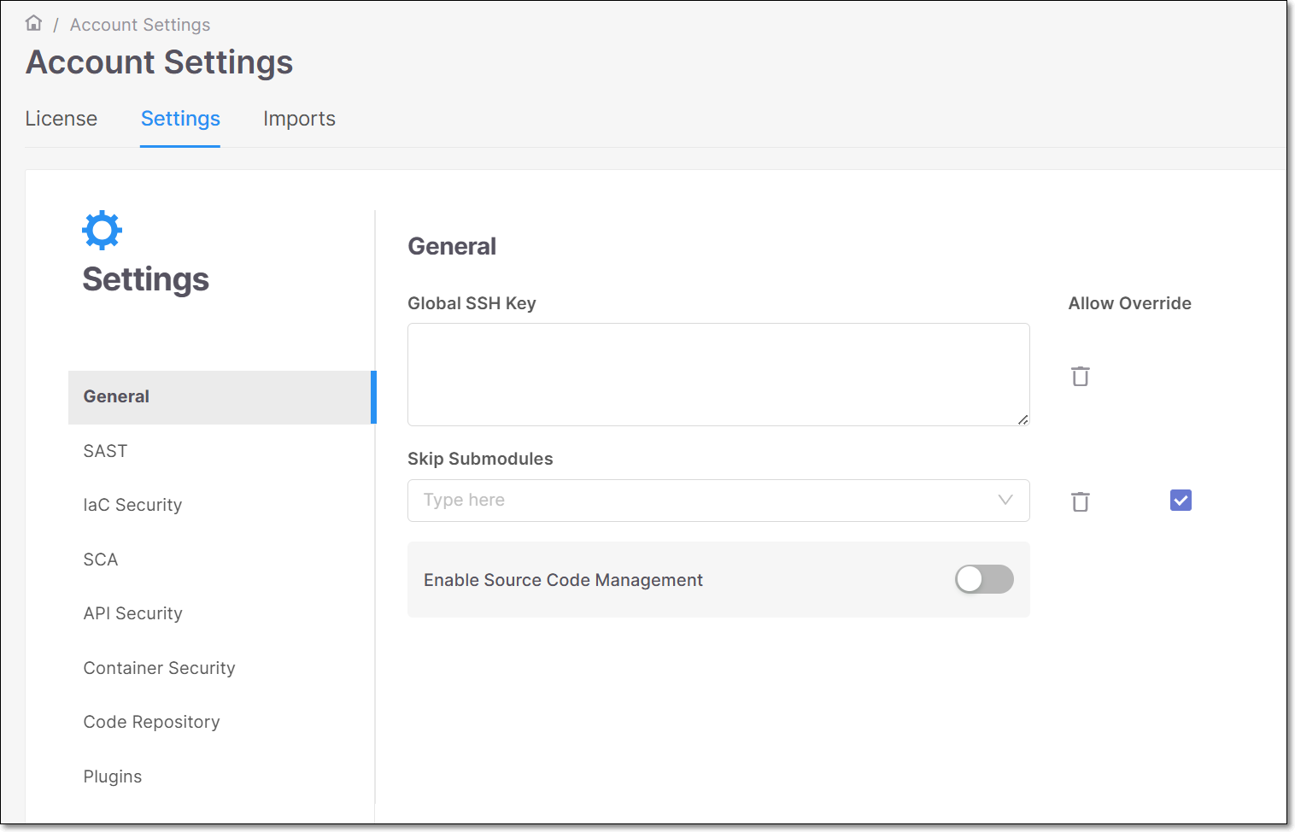
Task: Clear the Skip Submodules setting with trash icon
Action: (1081, 501)
